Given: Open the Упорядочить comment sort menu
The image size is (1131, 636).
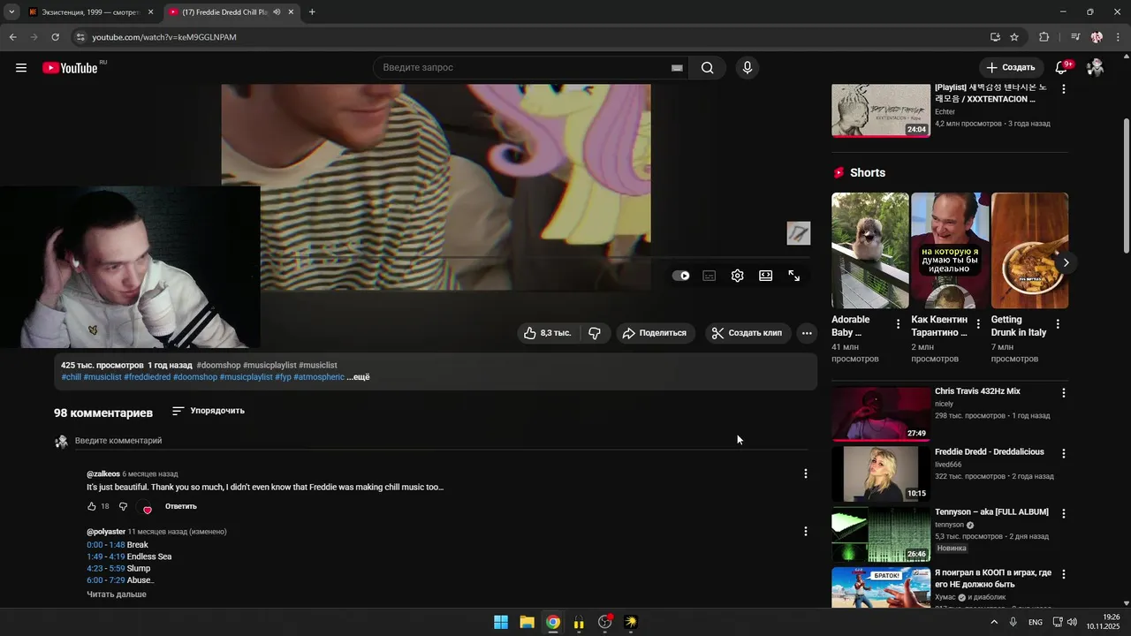Looking at the screenshot, I should pyautogui.click(x=209, y=411).
